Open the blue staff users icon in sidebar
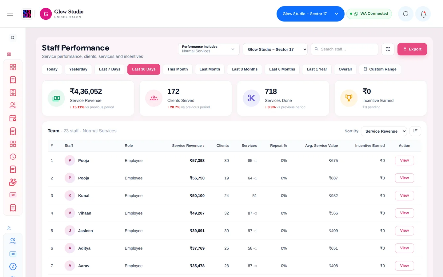The width and height of the screenshot is (443, 277). coord(13,241)
